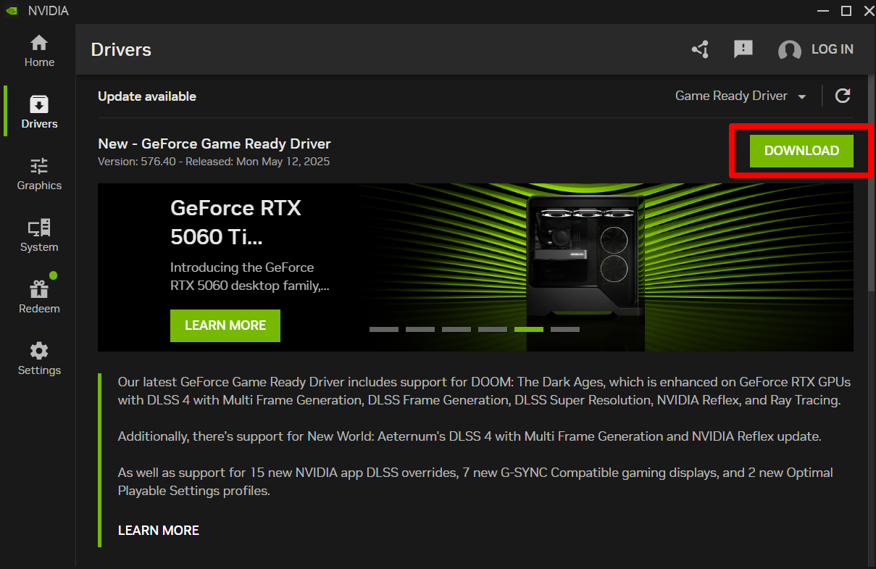Click the RTX 5060 PC banner image
This screenshot has width=876, height=569.
pos(587,257)
